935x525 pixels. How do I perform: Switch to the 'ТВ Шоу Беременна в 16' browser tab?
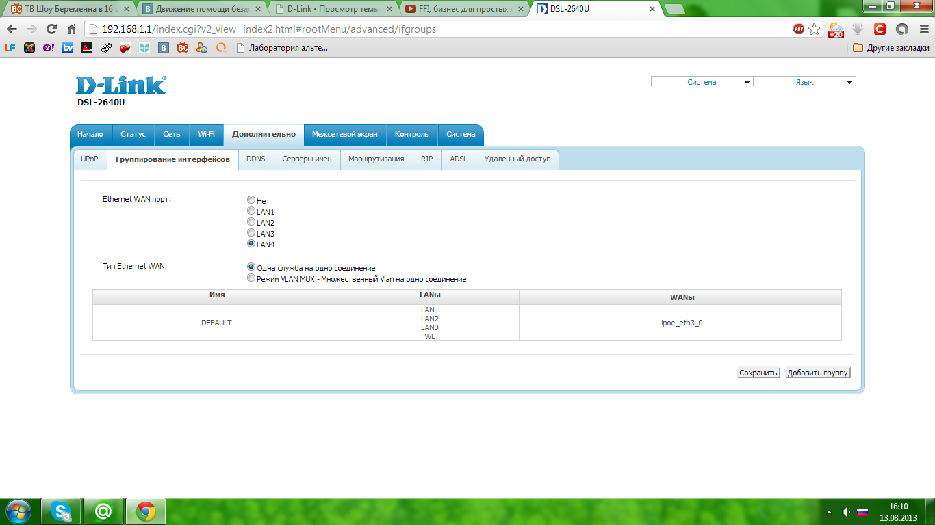[70, 9]
